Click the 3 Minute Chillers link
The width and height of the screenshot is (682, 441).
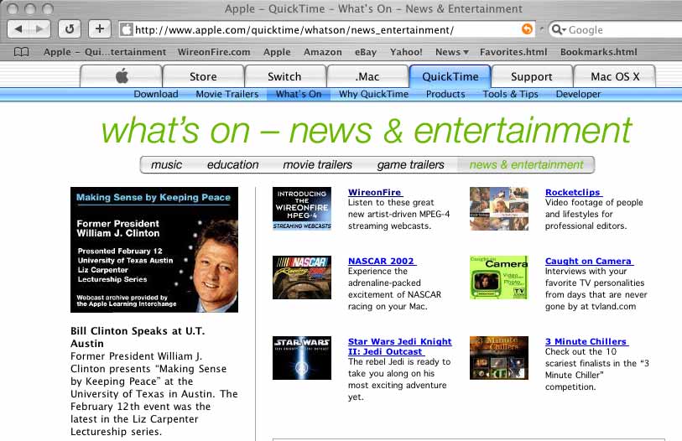coord(586,341)
